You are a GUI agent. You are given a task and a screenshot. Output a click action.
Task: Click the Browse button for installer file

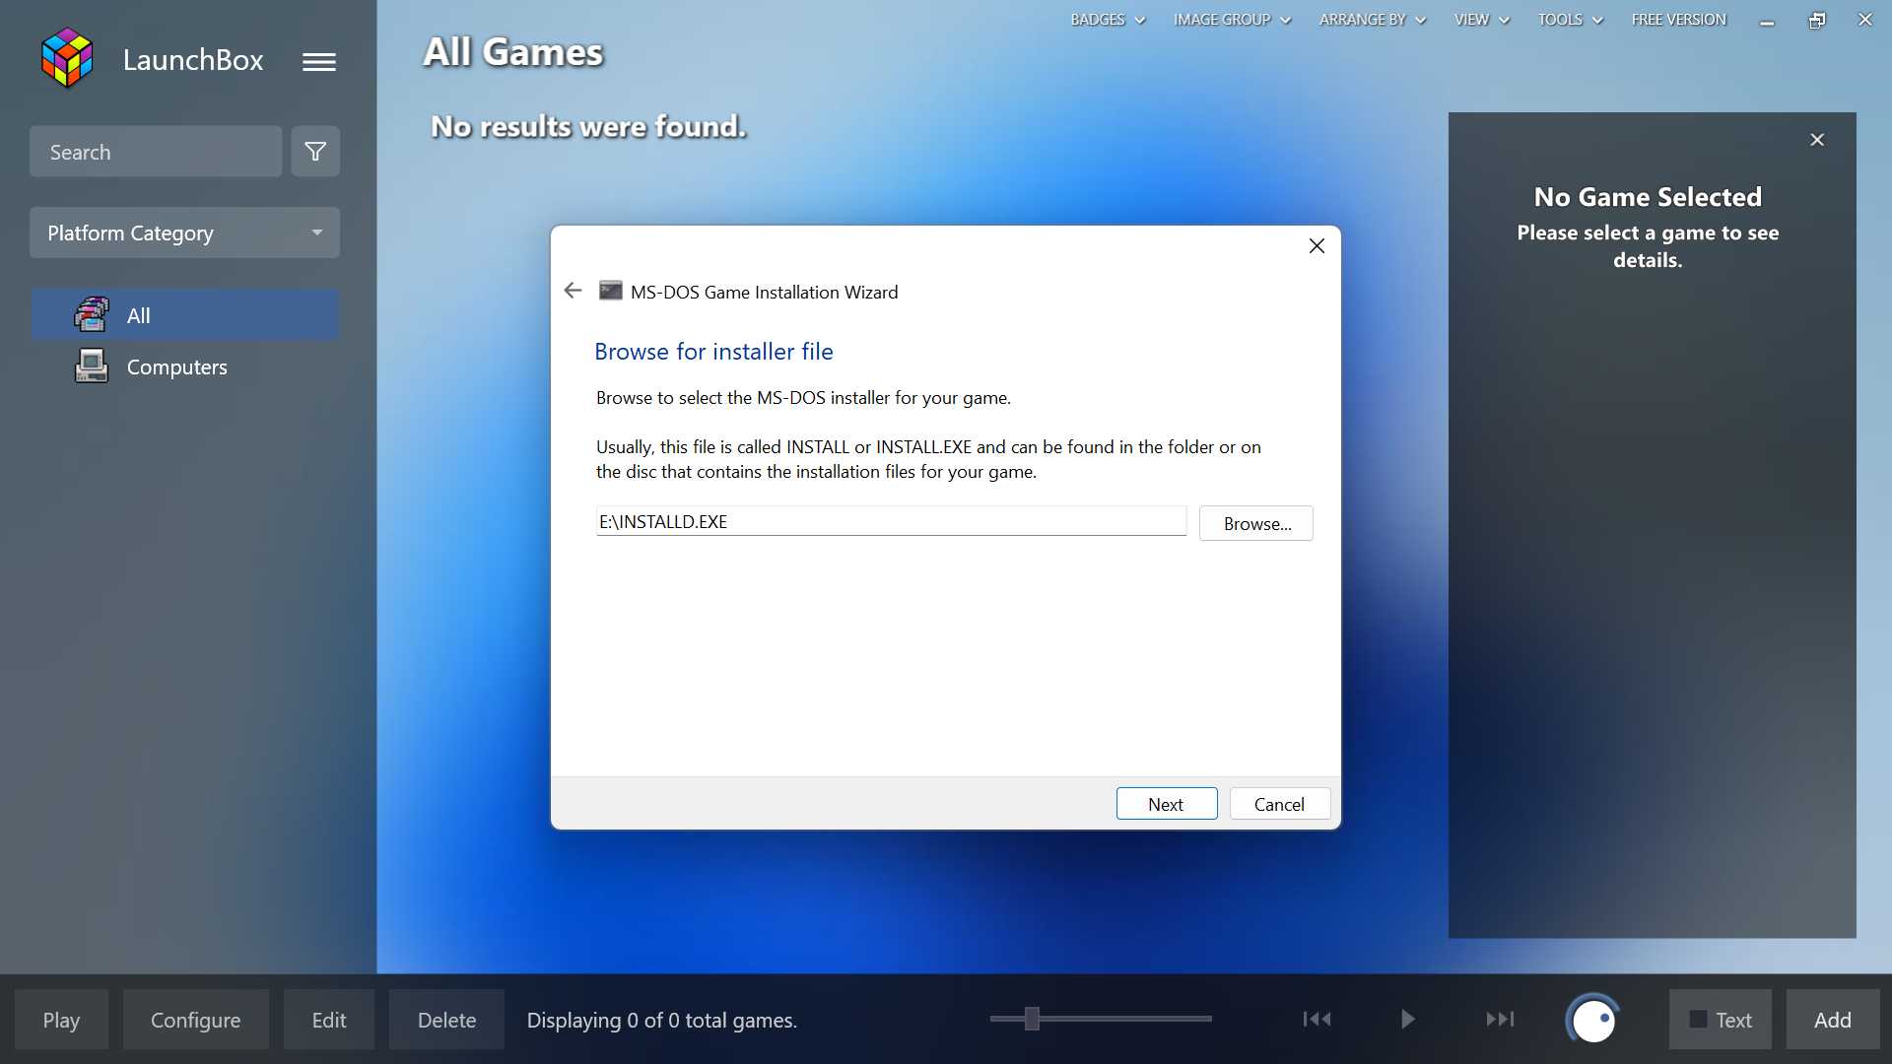point(1255,522)
